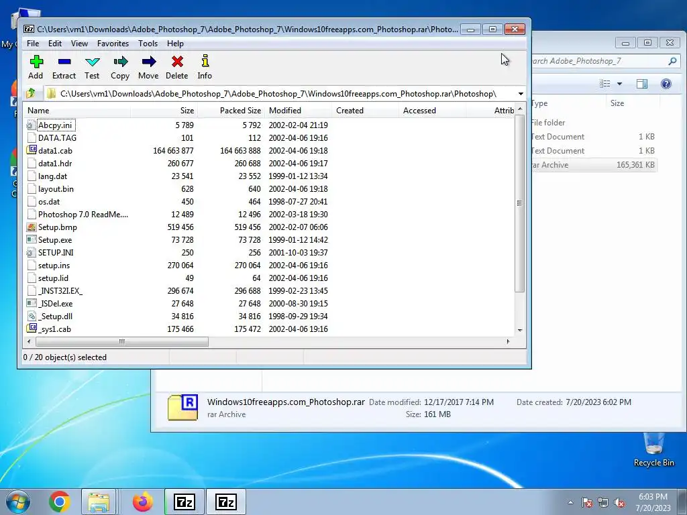Select the _Setup.dll file icon

[31, 317]
